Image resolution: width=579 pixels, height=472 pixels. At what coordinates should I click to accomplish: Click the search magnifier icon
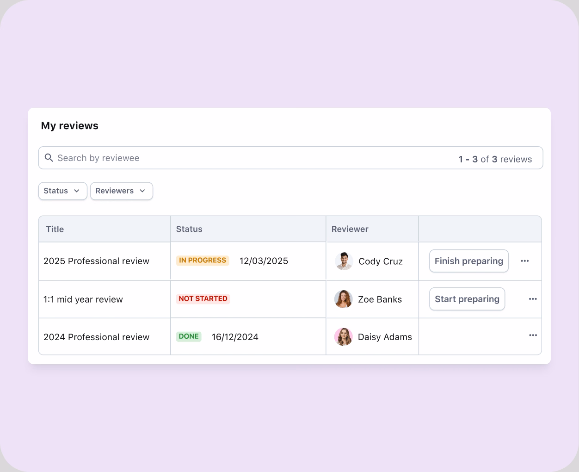click(x=49, y=158)
